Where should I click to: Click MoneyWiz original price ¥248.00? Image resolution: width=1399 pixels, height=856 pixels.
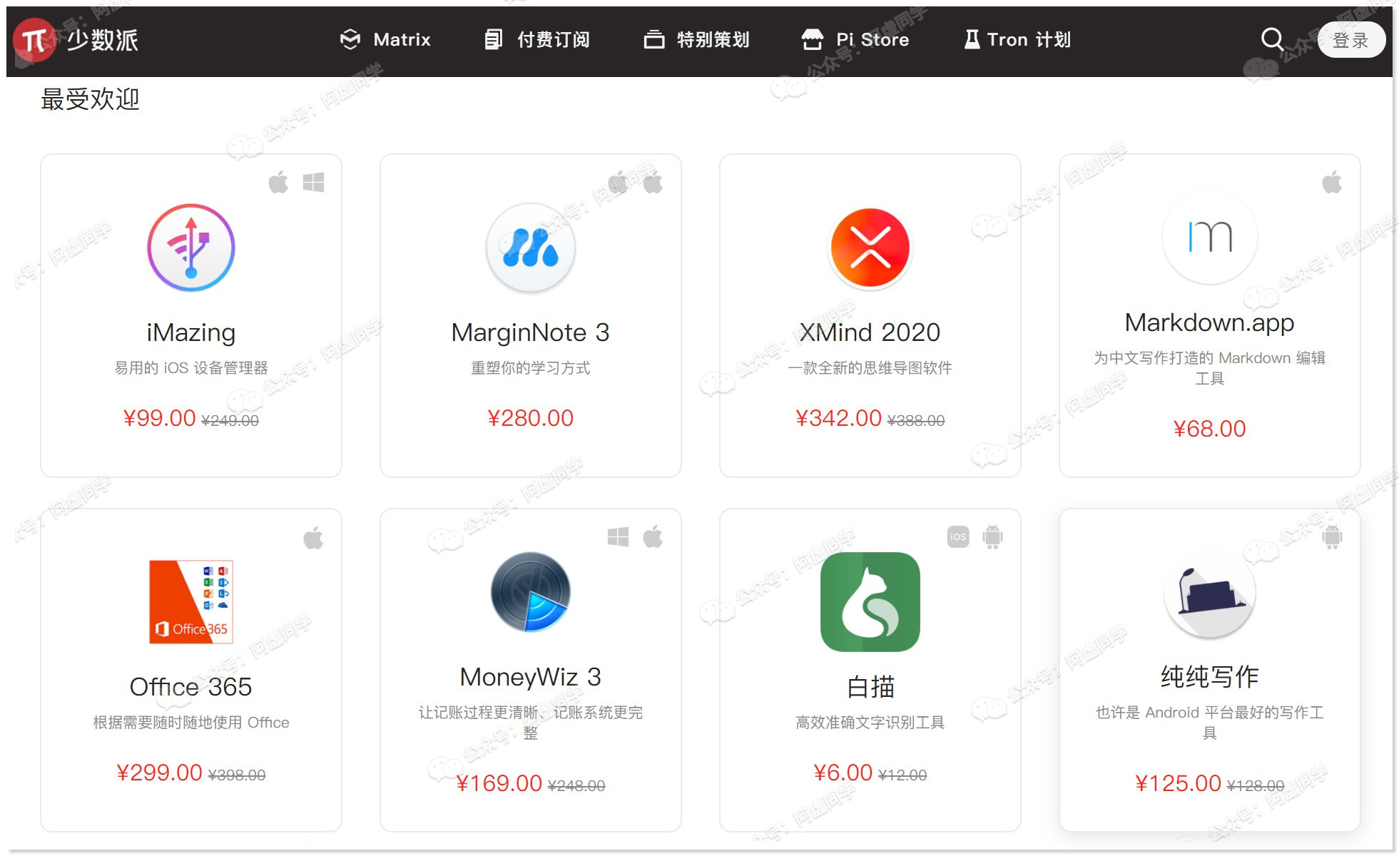(x=576, y=786)
